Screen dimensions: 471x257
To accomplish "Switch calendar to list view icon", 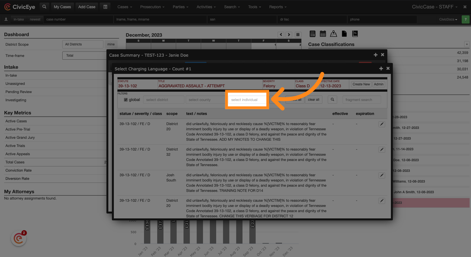I will tap(298, 35).
